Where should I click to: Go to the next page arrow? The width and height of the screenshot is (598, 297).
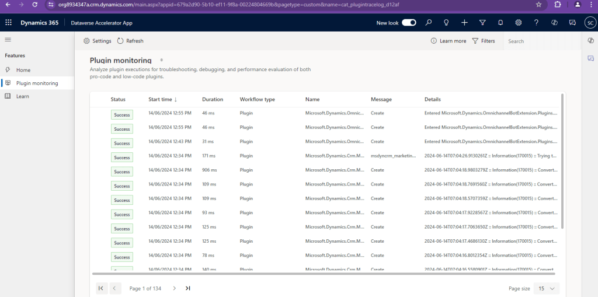[174, 288]
